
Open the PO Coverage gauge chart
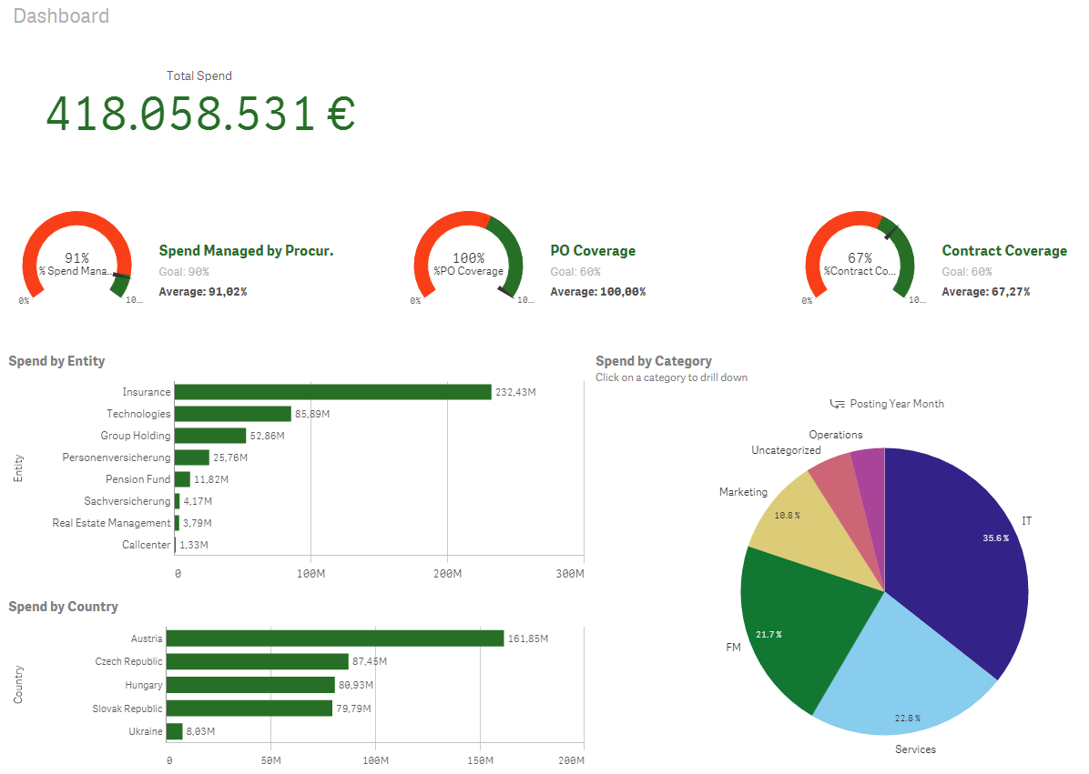(x=468, y=259)
